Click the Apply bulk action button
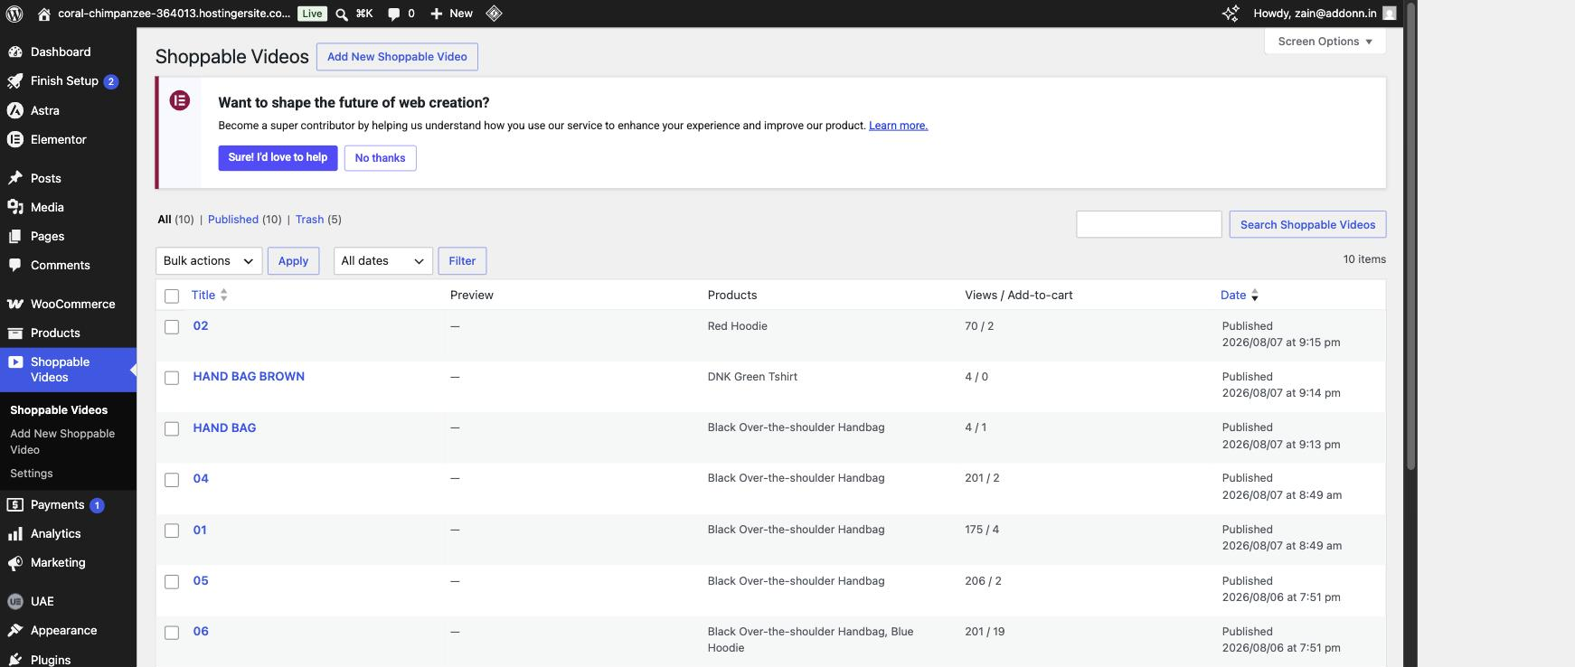This screenshot has height=667, width=1575. click(293, 260)
